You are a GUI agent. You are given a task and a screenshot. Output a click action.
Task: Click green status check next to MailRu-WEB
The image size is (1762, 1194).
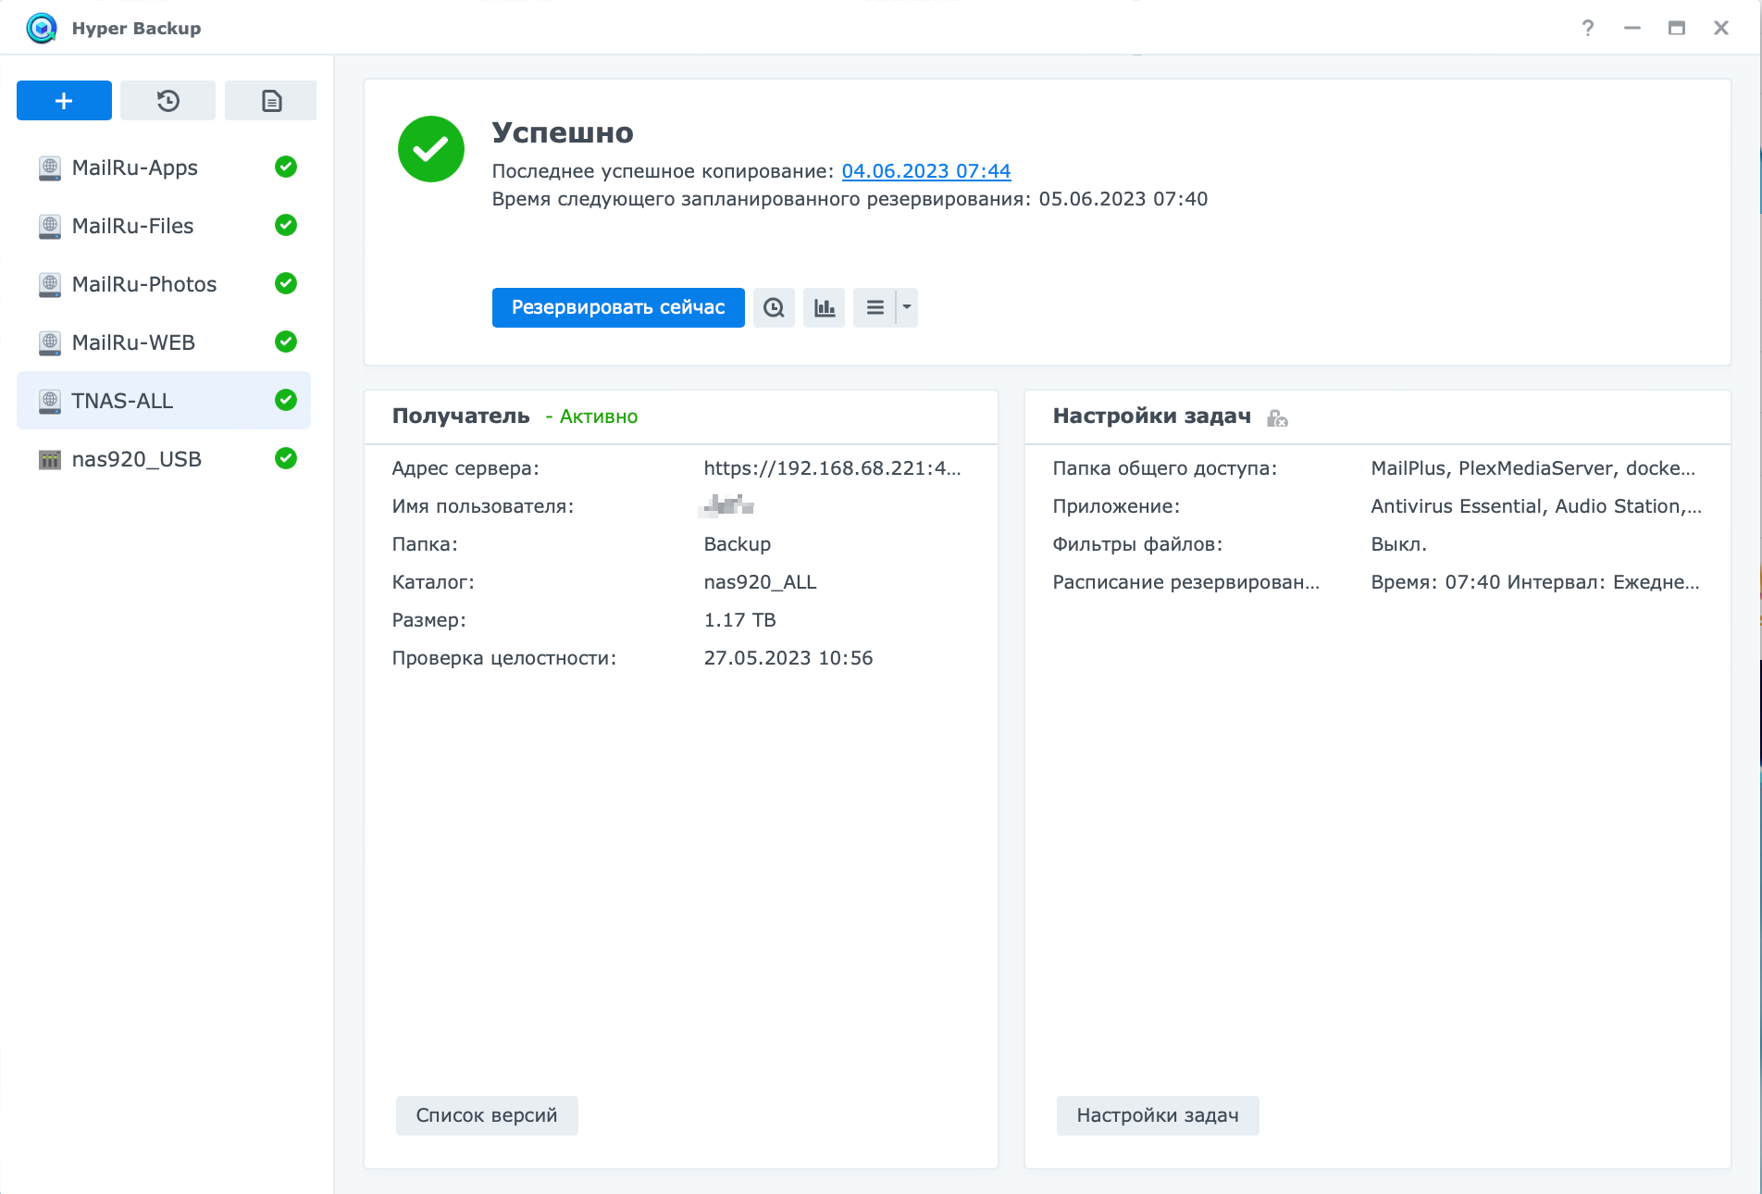(x=286, y=342)
